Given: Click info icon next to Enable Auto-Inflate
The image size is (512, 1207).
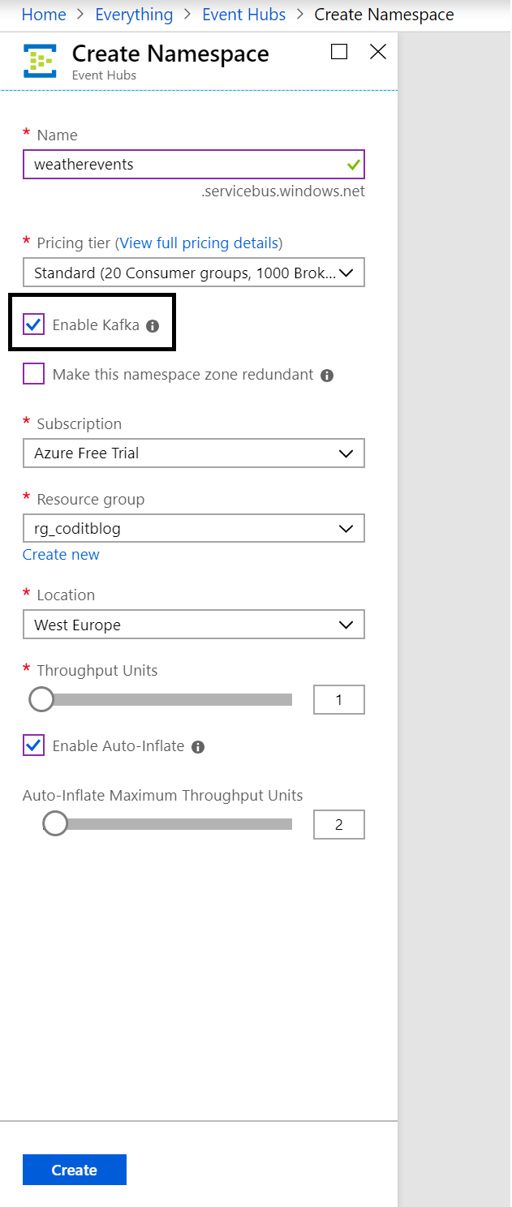Looking at the screenshot, I should point(198,747).
